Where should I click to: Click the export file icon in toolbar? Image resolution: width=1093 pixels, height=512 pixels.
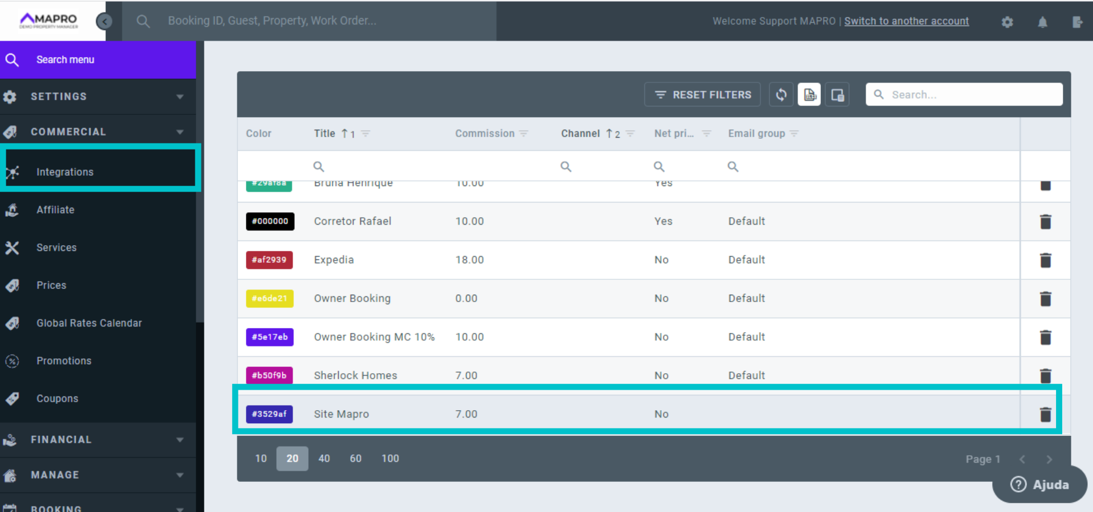click(x=809, y=94)
